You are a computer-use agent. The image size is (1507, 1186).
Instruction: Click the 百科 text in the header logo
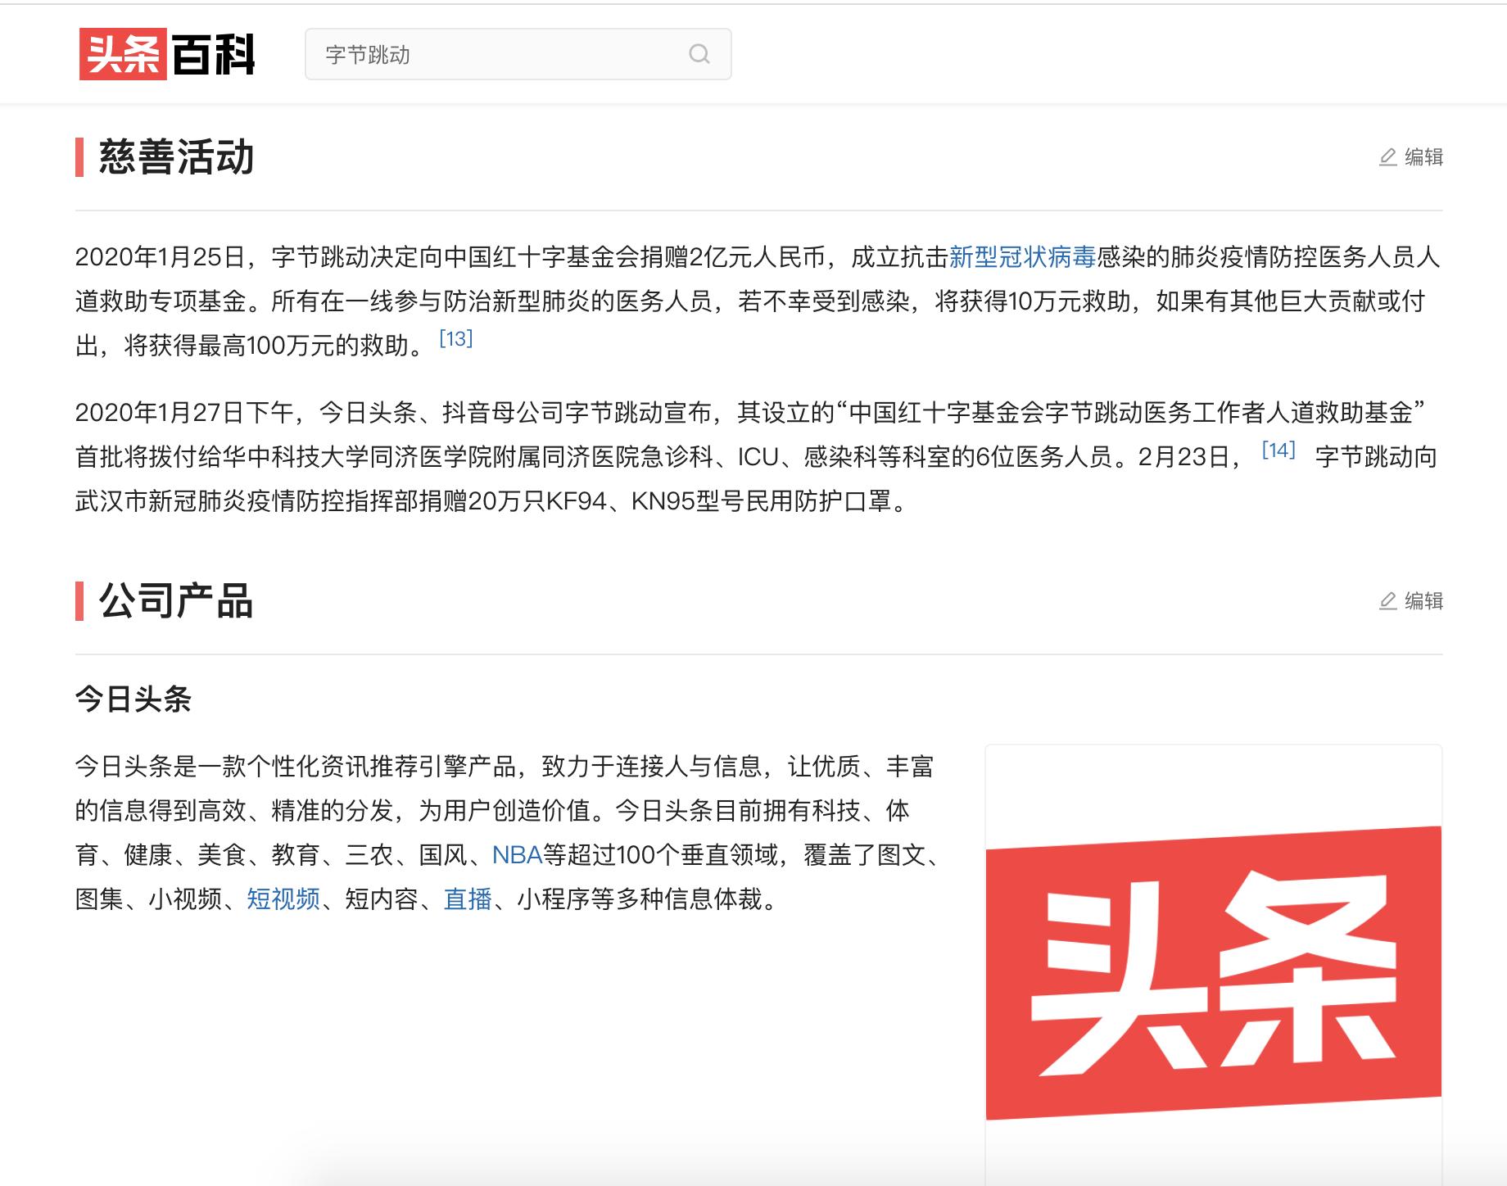click(x=215, y=54)
